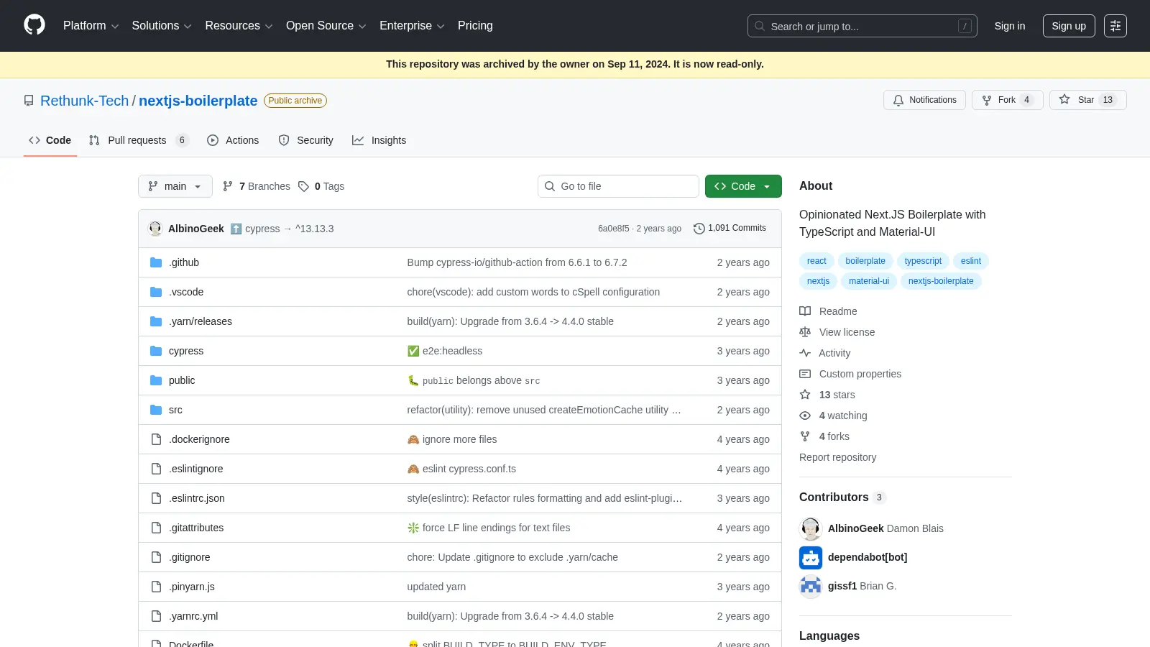Click the Readme book icon
This screenshot has height=647, width=1150.
tap(805, 311)
